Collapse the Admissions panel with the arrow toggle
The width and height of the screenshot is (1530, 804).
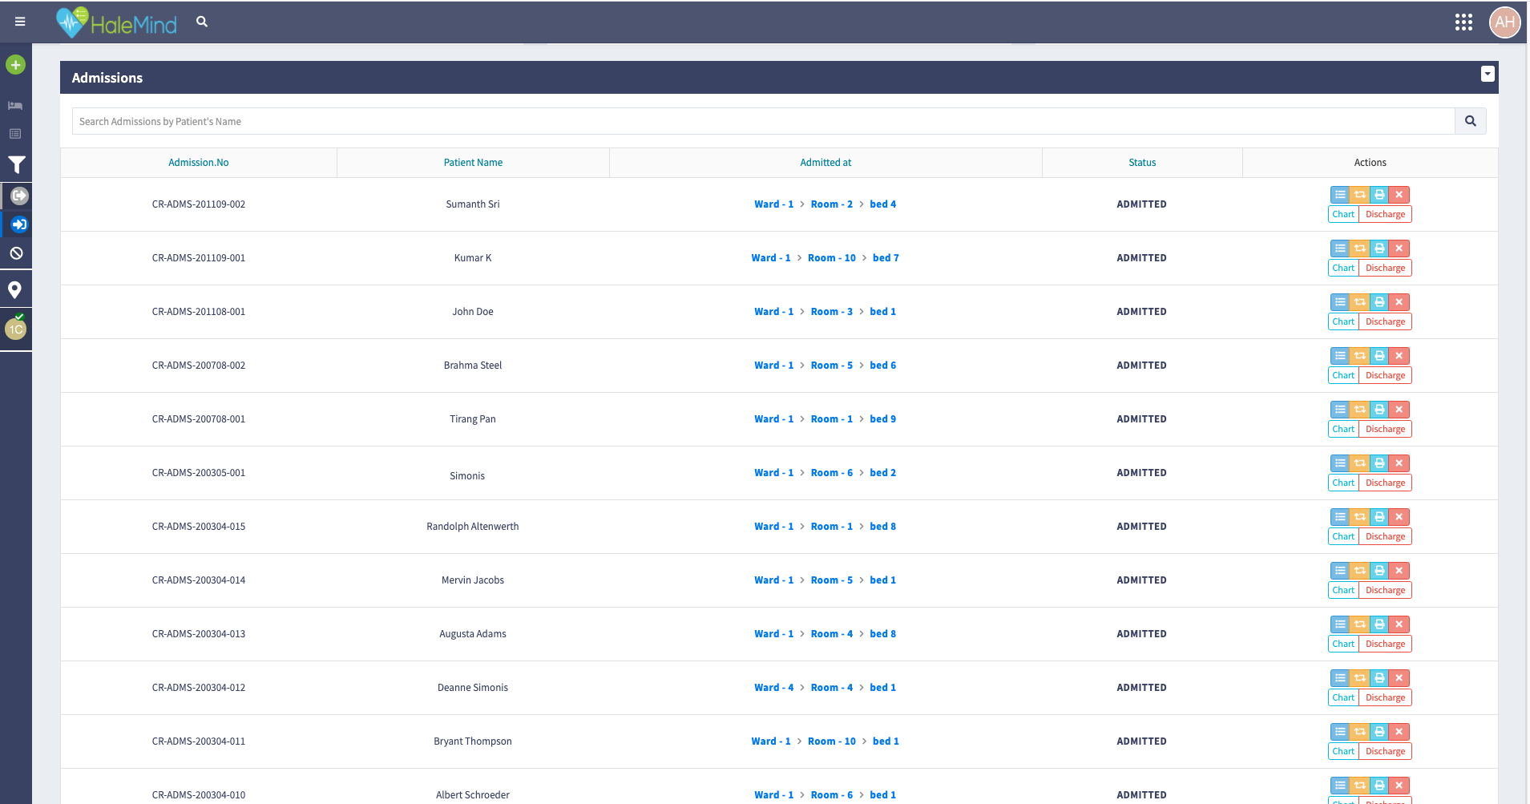click(x=1488, y=74)
